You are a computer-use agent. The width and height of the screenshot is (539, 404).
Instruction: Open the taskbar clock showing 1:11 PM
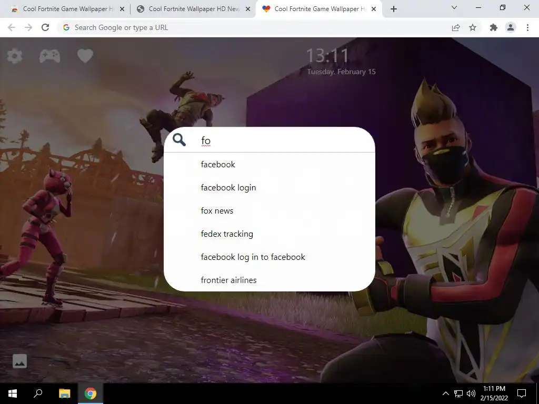tap(494, 393)
